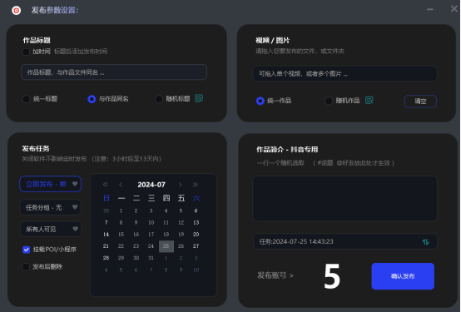Viewport: 461px width, 312px height.
Task: Go to next month in calendar
Action: pyautogui.click(x=181, y=185)
